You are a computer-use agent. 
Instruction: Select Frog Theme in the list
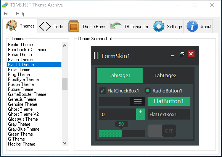pyautogui.click(x=34, y=74)
